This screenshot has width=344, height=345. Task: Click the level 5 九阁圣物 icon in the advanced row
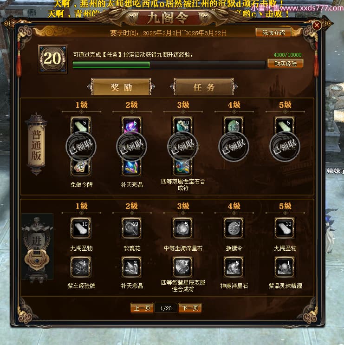point(285,228)
